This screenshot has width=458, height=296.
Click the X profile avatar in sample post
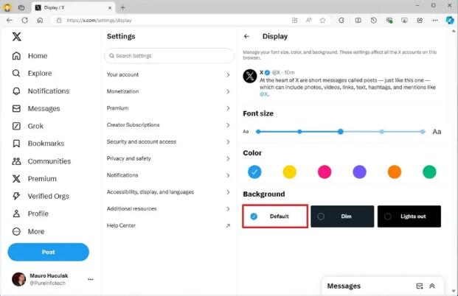[x=250, y=76]
